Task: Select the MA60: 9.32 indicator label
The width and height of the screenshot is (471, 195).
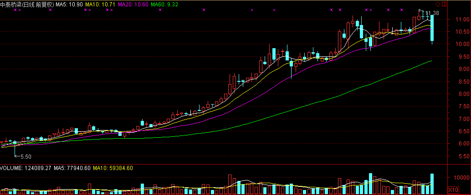Action: (x=164, y=4)
